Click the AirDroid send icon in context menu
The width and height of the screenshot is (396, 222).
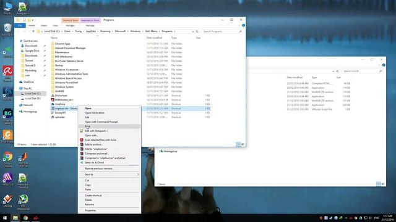81,163
